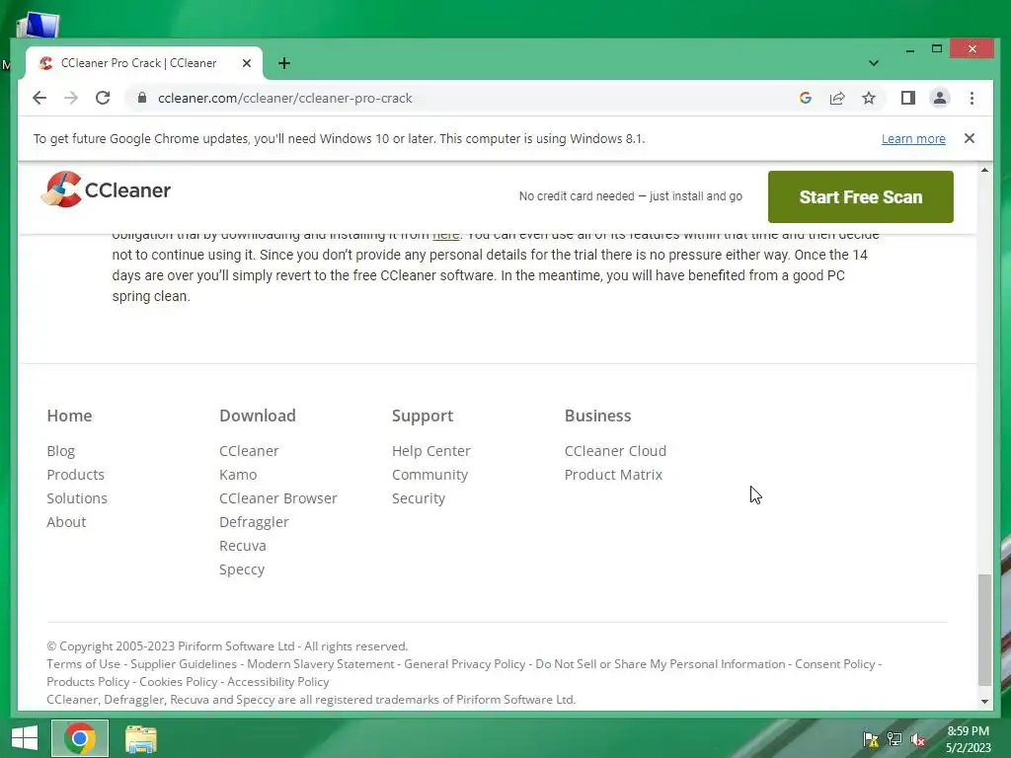The image size is (1011, 758).
Task: Open the Terms of Use link
Action: pos(83,664)
